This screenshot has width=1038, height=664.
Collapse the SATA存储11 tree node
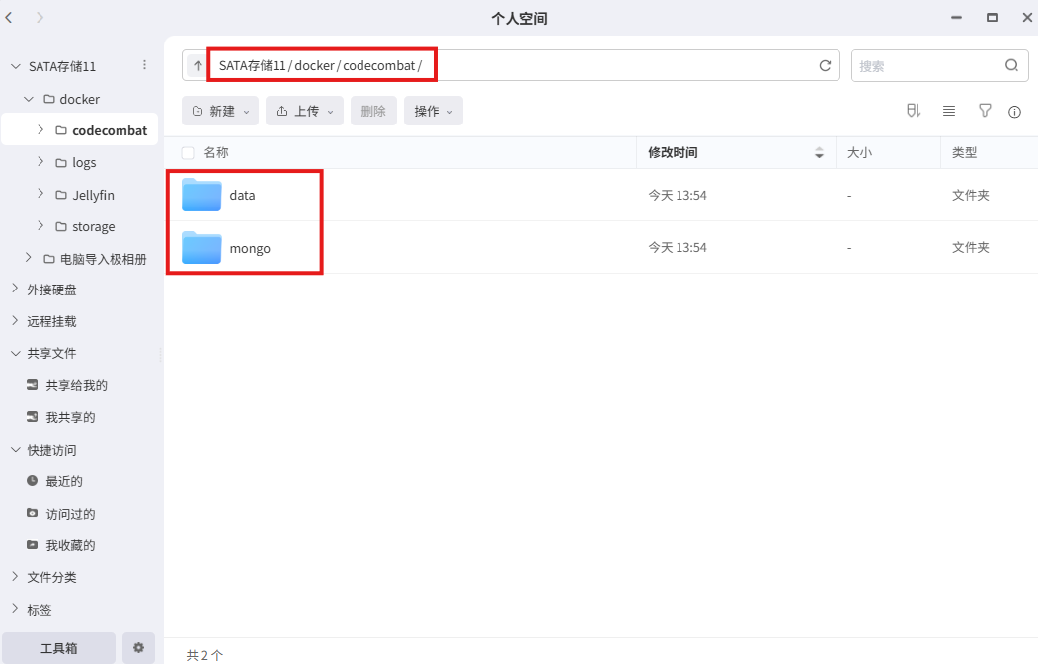click(x=15, y=66)
